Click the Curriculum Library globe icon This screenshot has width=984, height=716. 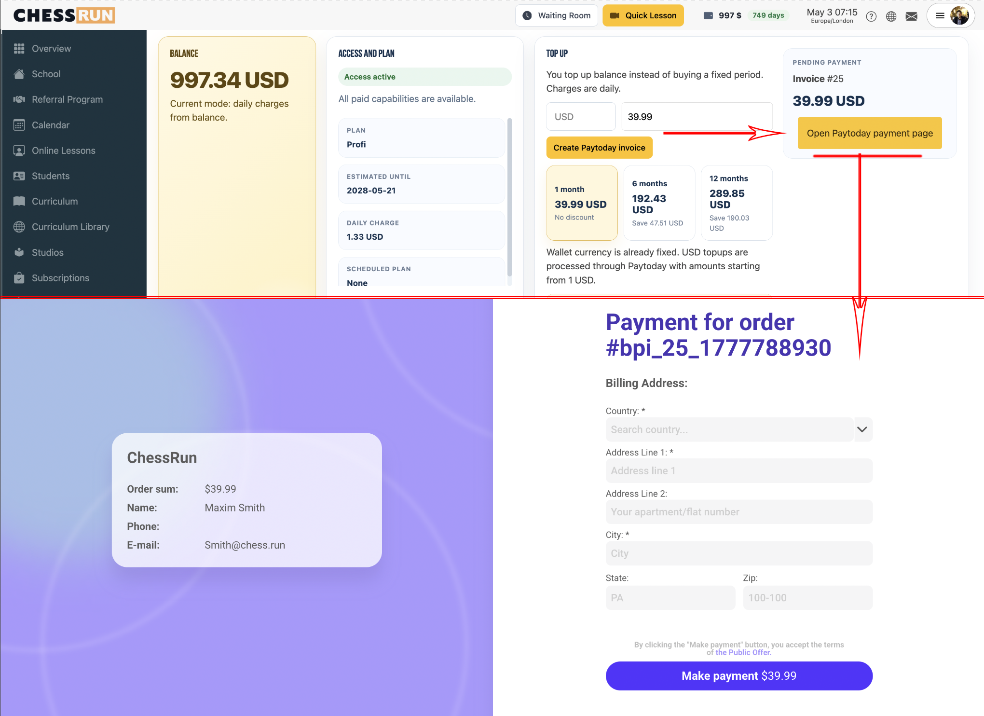click(x=19, y=227)
